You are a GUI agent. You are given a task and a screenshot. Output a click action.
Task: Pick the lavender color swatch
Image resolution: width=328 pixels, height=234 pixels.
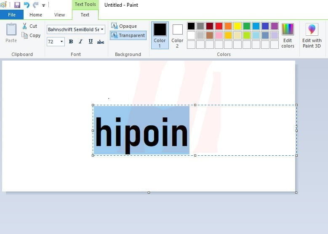tap(275, 35)
